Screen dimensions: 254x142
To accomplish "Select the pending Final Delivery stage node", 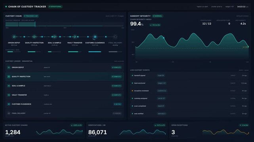I will 115,37.
